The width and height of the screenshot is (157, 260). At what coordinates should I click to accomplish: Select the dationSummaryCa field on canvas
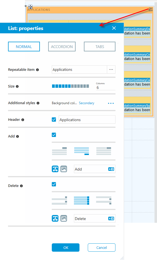[x=137, y=80]
